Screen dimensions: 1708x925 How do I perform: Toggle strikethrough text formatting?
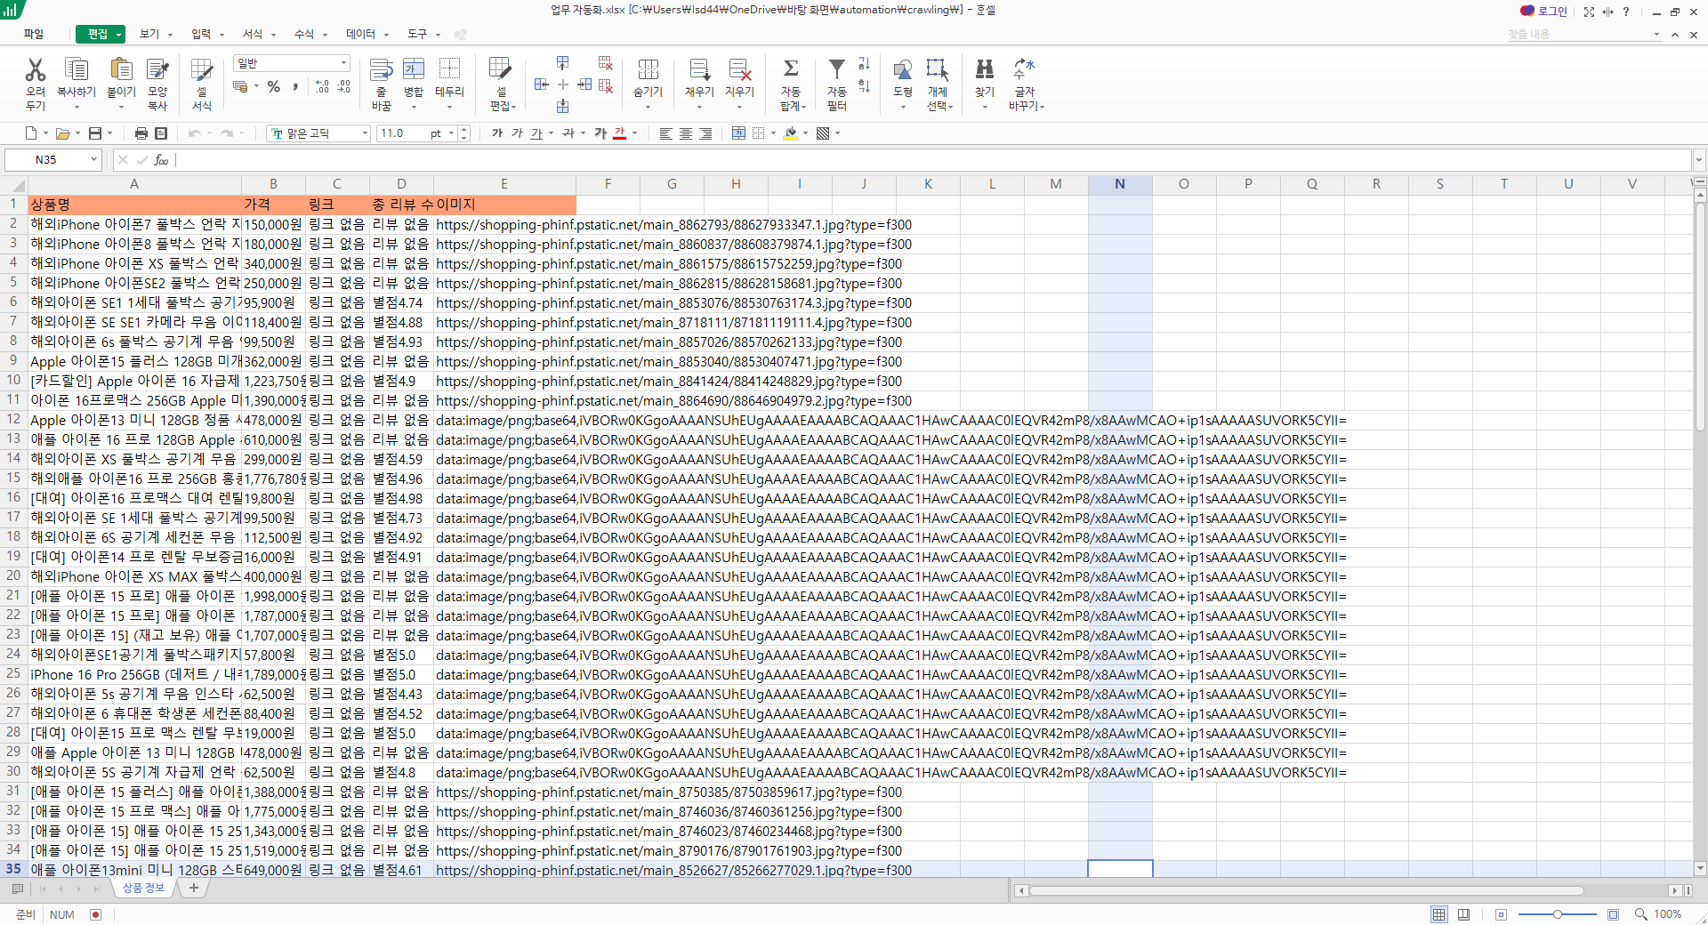[568, 133]
